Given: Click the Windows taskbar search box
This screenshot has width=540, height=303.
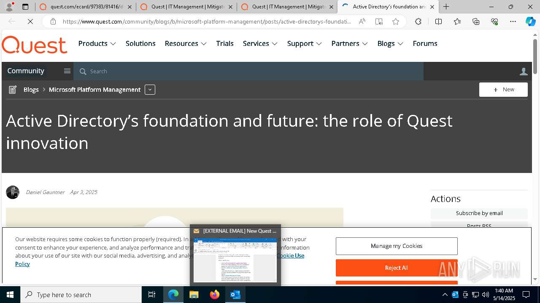Looking at the screenshot, I should (81, 295).
